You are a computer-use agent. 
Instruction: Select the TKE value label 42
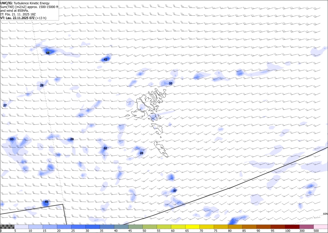coord(106,59)
